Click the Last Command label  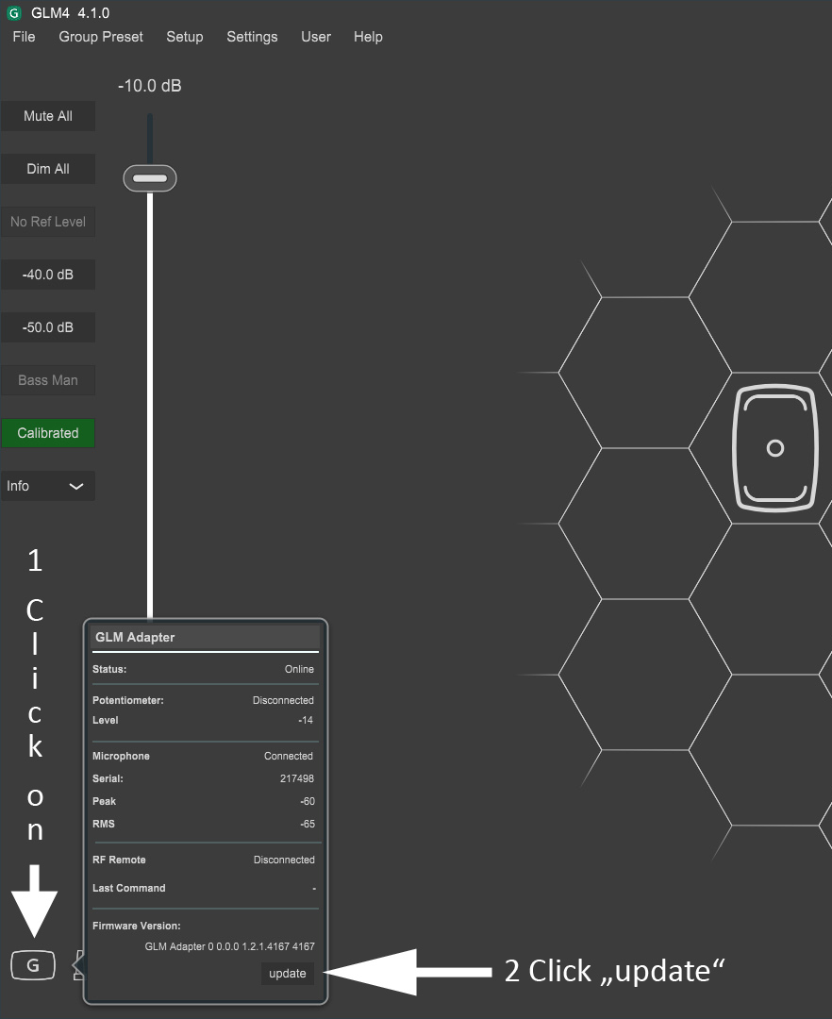(128, 889)
